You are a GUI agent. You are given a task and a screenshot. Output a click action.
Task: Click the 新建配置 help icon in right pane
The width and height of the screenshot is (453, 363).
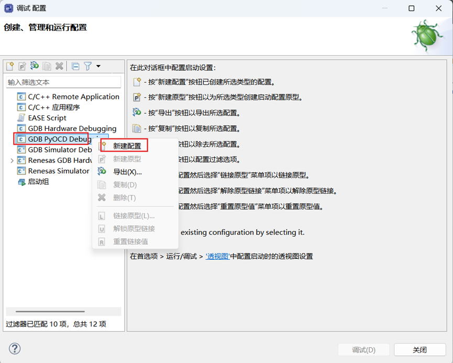pyautogui.click(x=137, y=82)
